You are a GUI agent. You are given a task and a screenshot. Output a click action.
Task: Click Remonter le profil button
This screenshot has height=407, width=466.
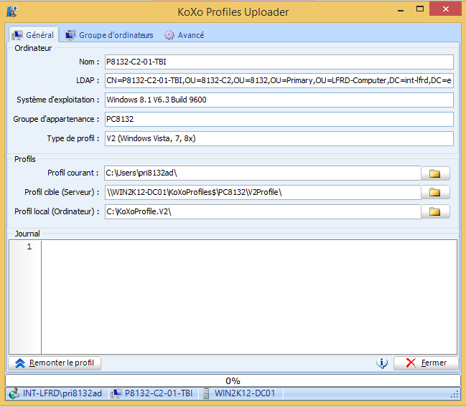[x=55, y=363]
